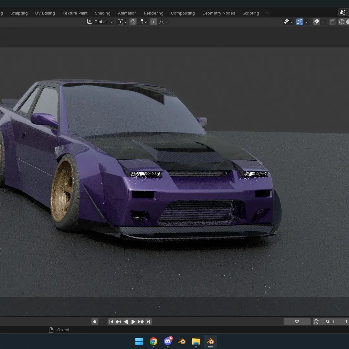Toggle the stopwatch icon near Start field
The height and width of the screenshot is (349, 349).
[316, 322]
